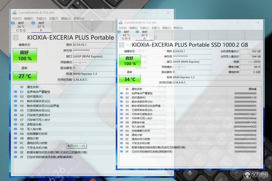Image resolution: width=272 pixels, height=181 pixels.
Task: Select 不安全关机计数 row in the 27 °C window
Action: click(65, 148)
